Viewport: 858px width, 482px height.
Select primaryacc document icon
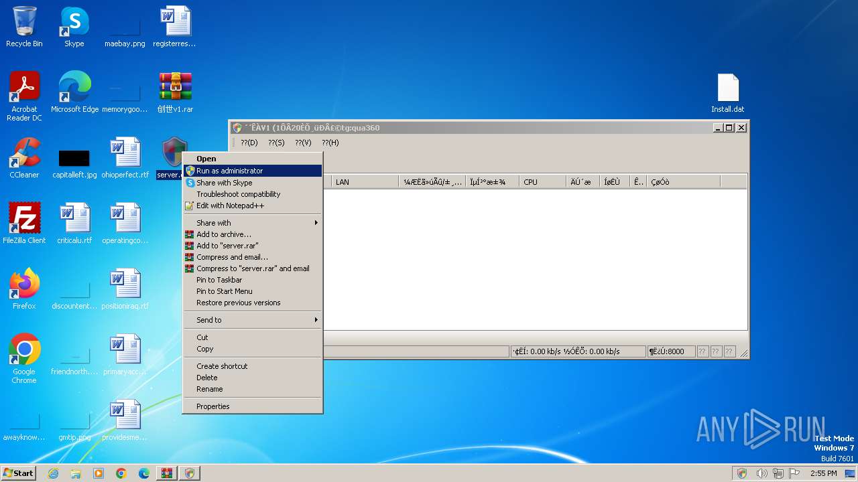click(125, 349)
